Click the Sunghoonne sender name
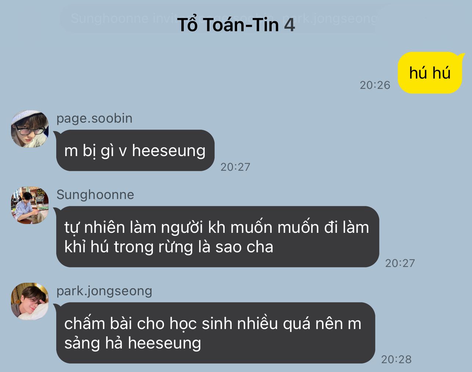 (x=95, y=195)
